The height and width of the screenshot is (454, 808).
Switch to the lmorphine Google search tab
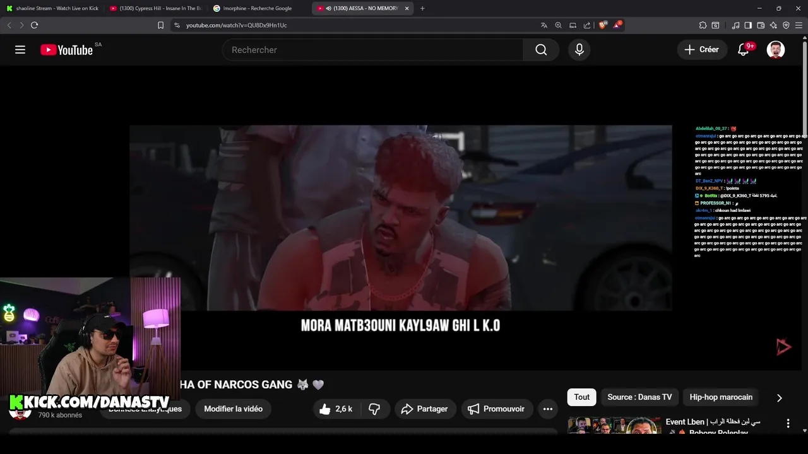coord(259,8)
